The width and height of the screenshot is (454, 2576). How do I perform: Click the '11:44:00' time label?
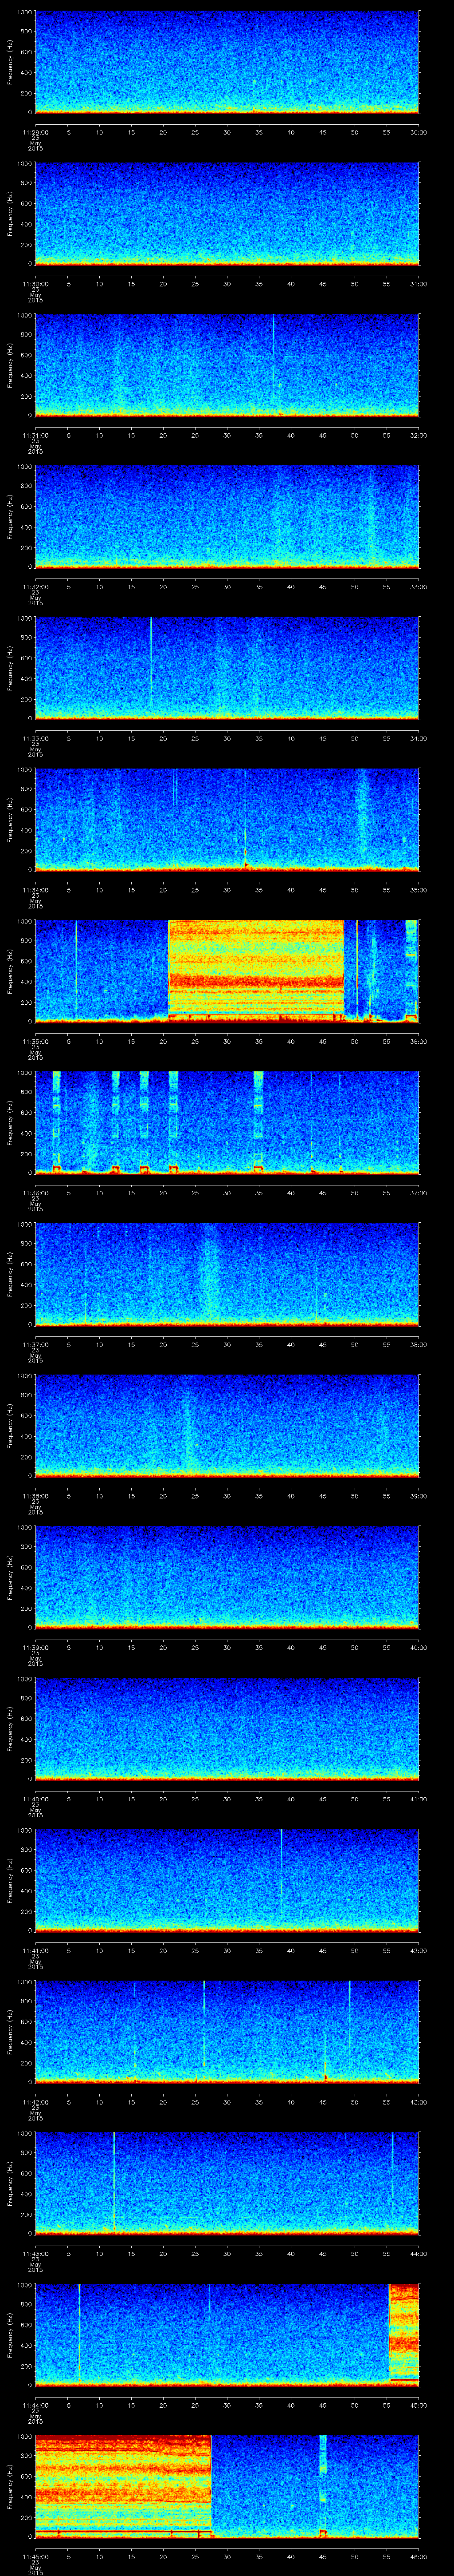click(36, 2405)
